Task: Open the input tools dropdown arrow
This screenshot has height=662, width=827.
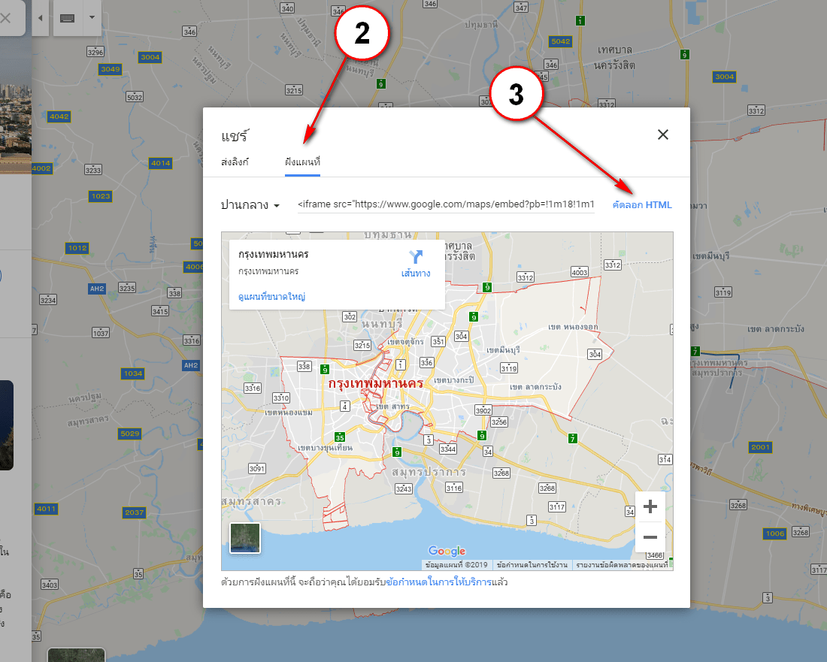Action: (92, 17)
